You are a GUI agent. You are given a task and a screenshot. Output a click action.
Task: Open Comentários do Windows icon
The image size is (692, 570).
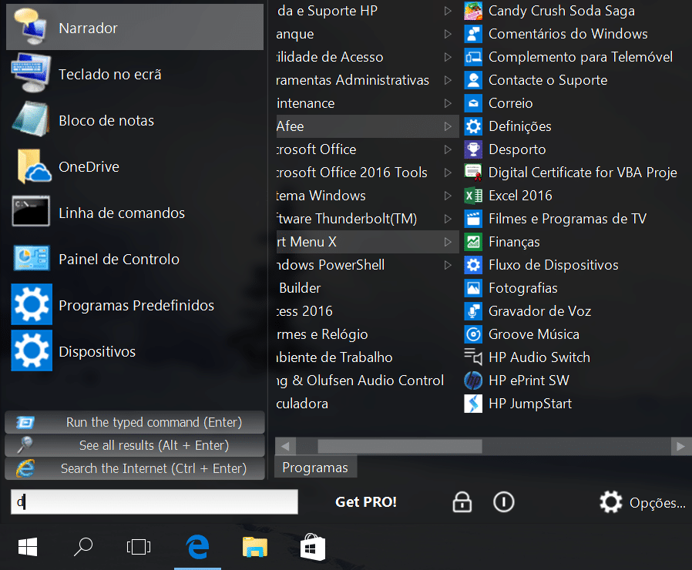(x=473, y=34)
